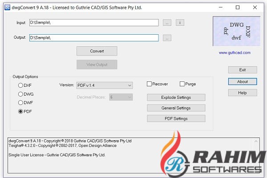Open the output folder browse button
Image resolution: width=267 pixels, height=178 pixels.
point(167,38)
